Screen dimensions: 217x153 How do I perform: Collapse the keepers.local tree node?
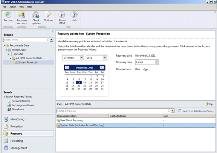click(6, 50)
